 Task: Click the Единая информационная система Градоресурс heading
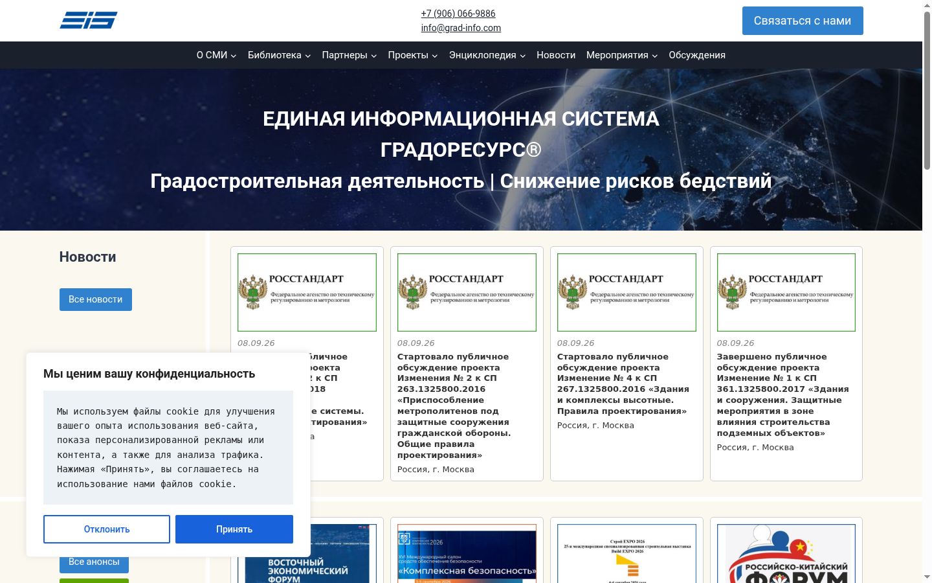point(461,134)
